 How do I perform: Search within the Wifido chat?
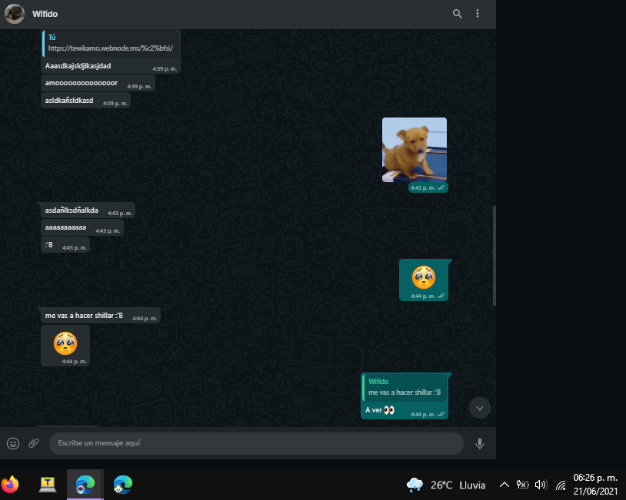pos(458,14)
